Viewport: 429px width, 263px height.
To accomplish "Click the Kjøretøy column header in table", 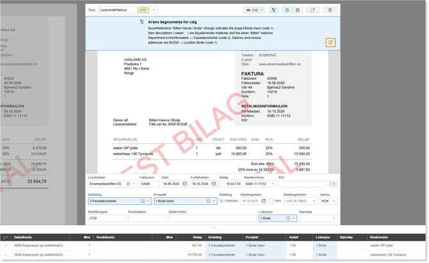I will click(346, 237).
